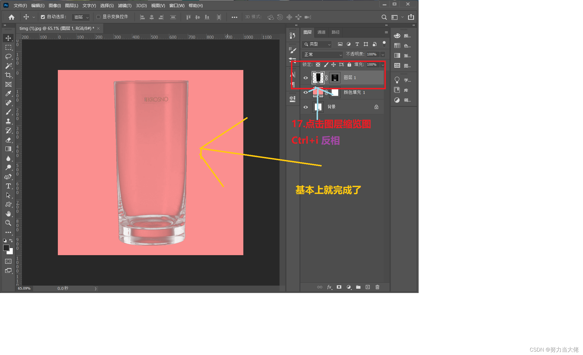Pick the Horizontal Type tool

tap(8, 186)
